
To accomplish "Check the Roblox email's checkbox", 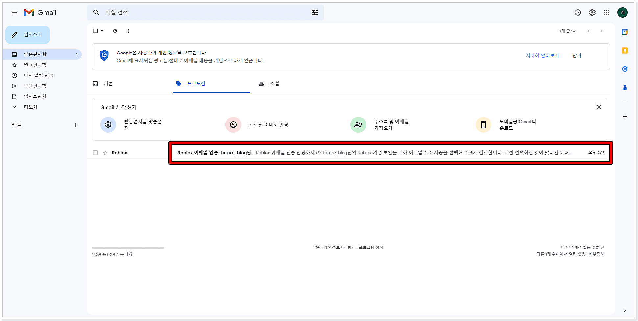I will click(95, 152).
